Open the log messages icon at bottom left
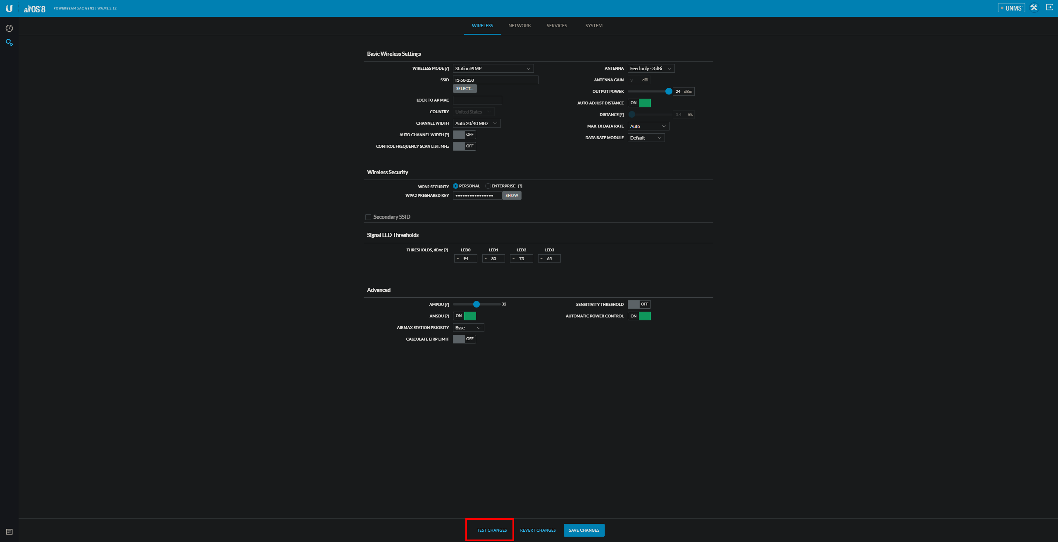The height and width of the screenshot is (542, 1058). 9,532
